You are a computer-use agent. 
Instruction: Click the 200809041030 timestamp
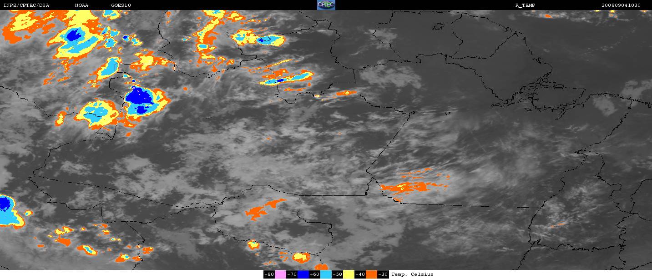click(621, 5)
